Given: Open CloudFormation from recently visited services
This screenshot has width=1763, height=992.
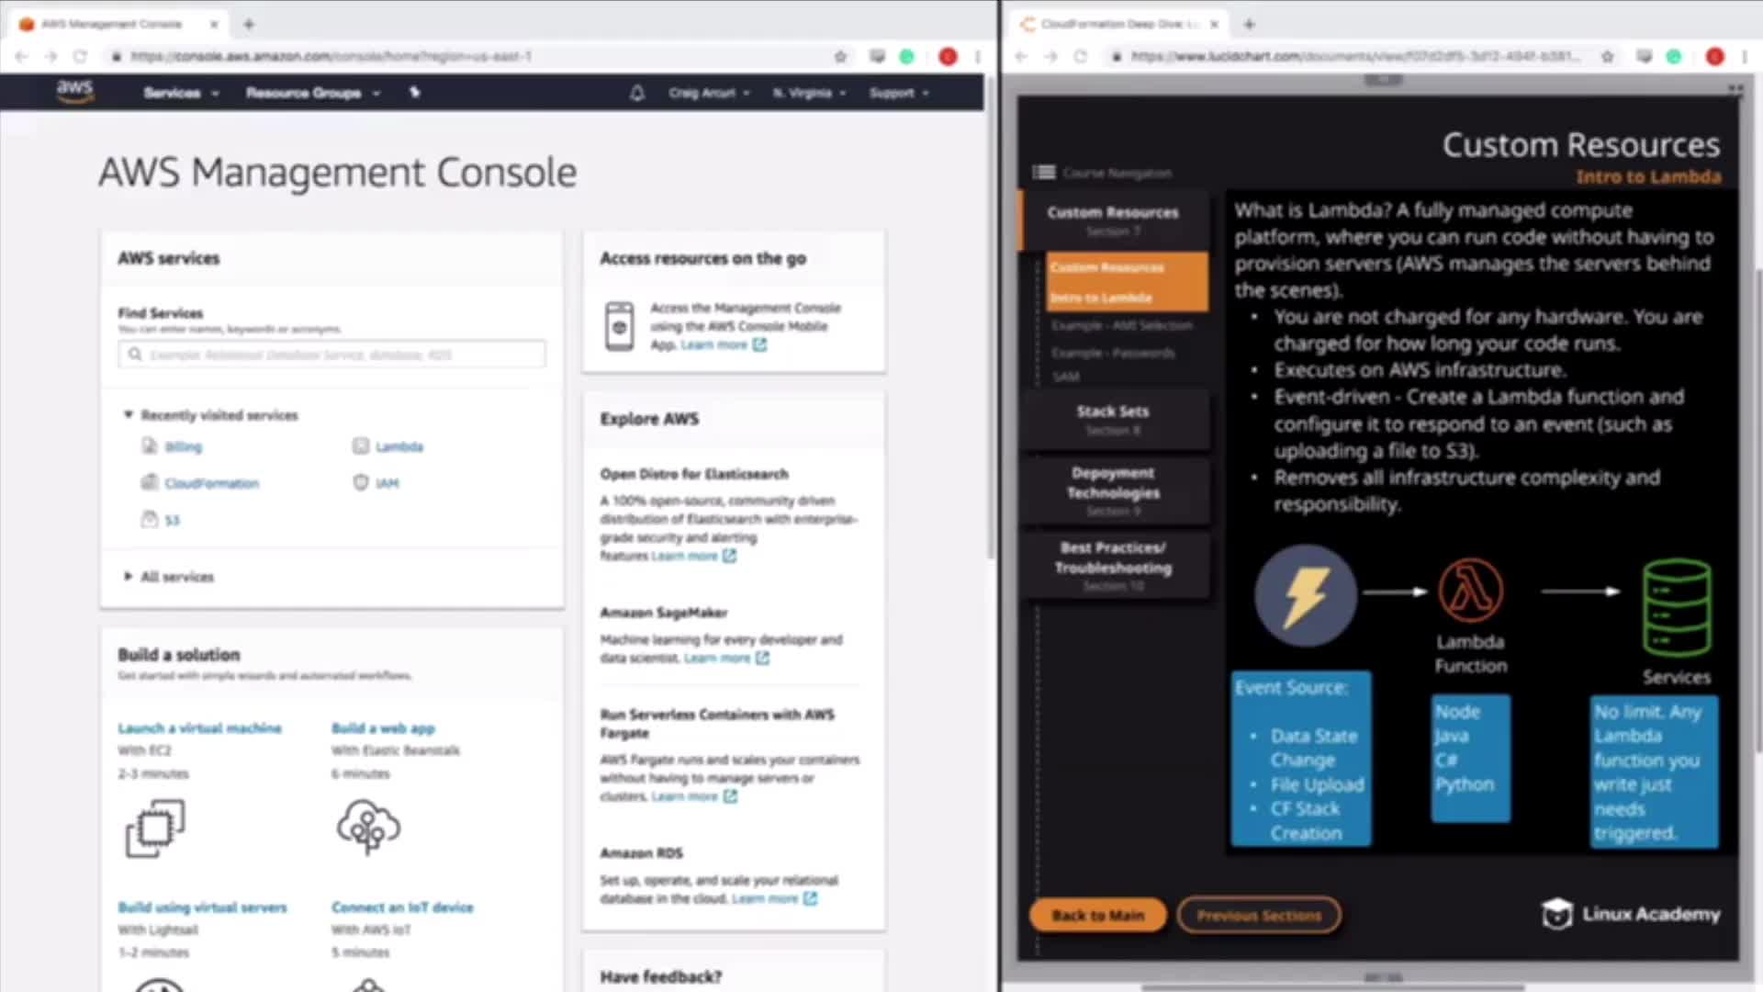Looking at the screenshot, I should (211, 483).
